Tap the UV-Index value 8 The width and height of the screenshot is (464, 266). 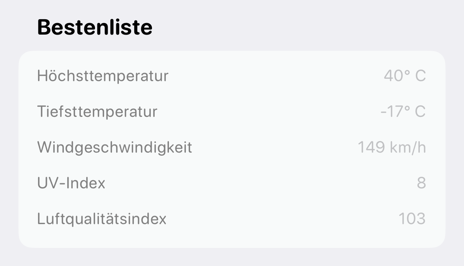[421, 183]
